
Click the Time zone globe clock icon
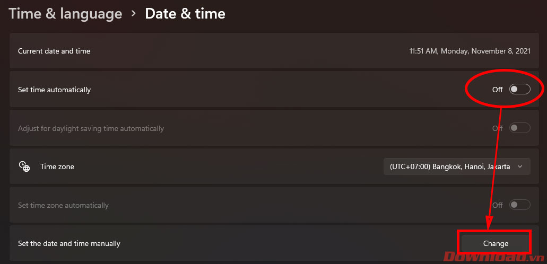point(24,166)
